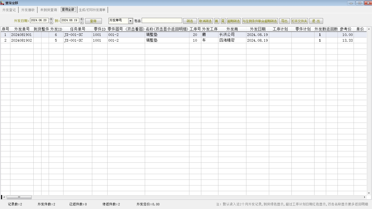
Task: Switch to the 外发登记 tab
Action: coord(9,10)
